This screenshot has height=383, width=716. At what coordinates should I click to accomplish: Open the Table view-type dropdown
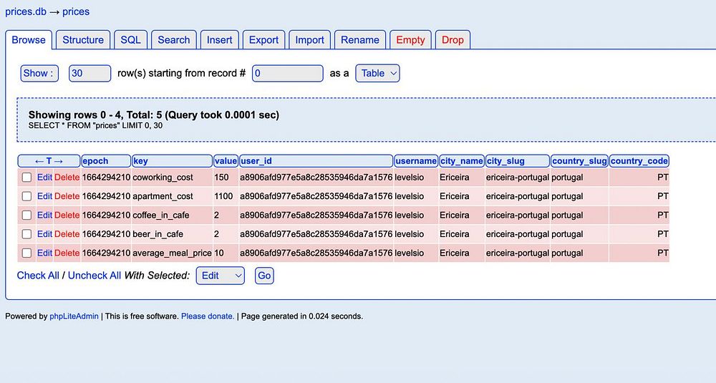click(377, 74)
